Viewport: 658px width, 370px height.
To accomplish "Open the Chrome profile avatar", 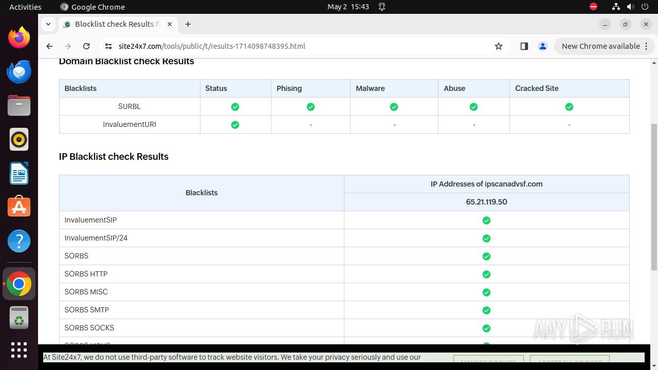I will pyautogui.click(x=542, y=46).
